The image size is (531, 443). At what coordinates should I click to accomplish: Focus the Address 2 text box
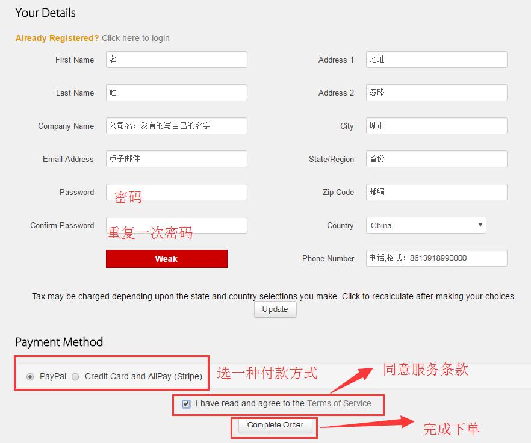point(436,93)
